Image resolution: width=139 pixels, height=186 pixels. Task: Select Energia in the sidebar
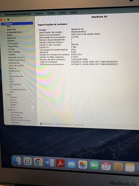tap(11, 49)
